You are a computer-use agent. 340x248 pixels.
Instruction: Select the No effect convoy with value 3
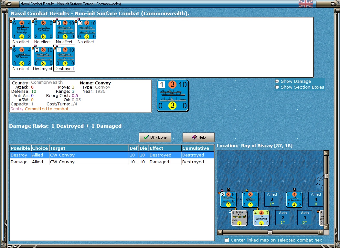pyautogui.click(x=87, y=30)
